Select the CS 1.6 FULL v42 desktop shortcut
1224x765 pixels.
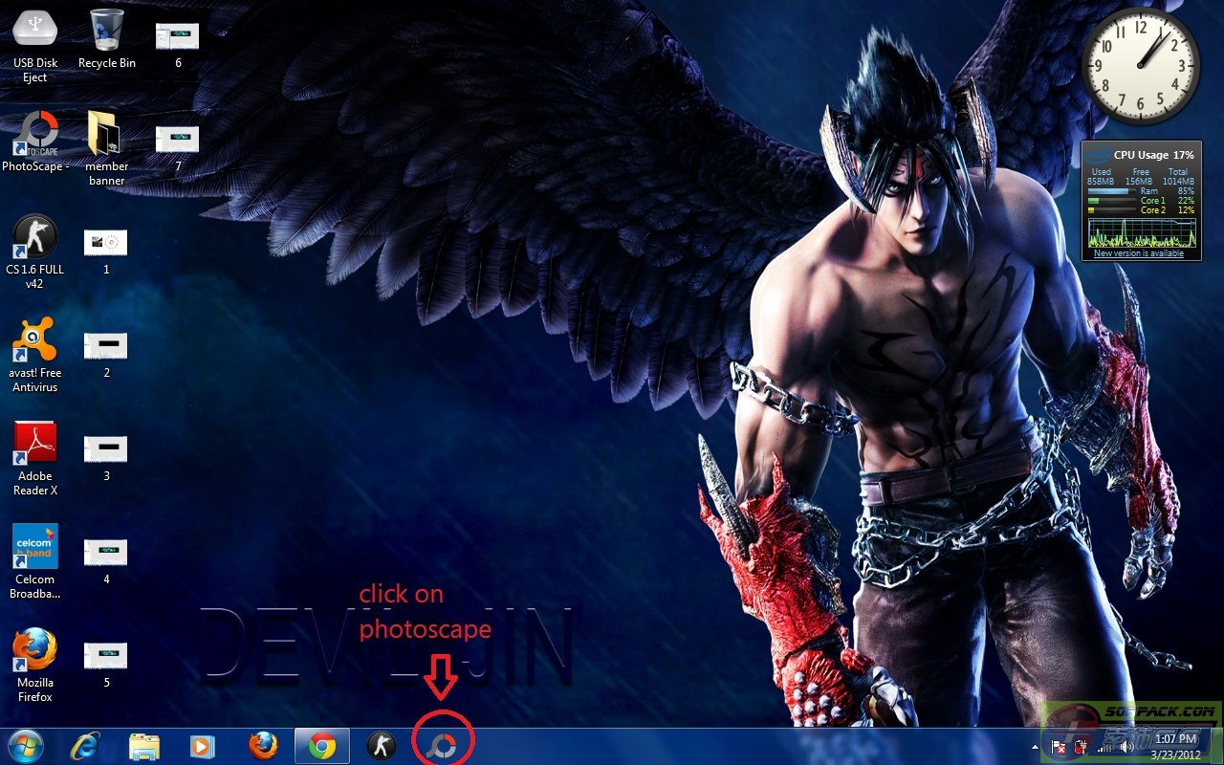[x=34, y=239]
